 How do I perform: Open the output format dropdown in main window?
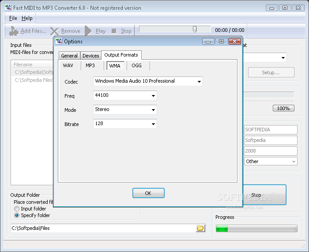[283, 58]
